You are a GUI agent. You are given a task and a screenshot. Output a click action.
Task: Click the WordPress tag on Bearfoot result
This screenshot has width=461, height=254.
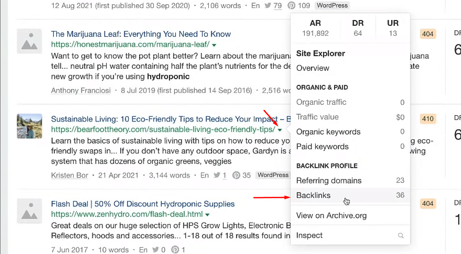tap(273, 175)
